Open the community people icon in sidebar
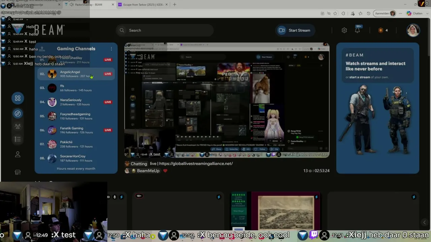The width and height of the screenshot is (431, 242). point(18,126)
